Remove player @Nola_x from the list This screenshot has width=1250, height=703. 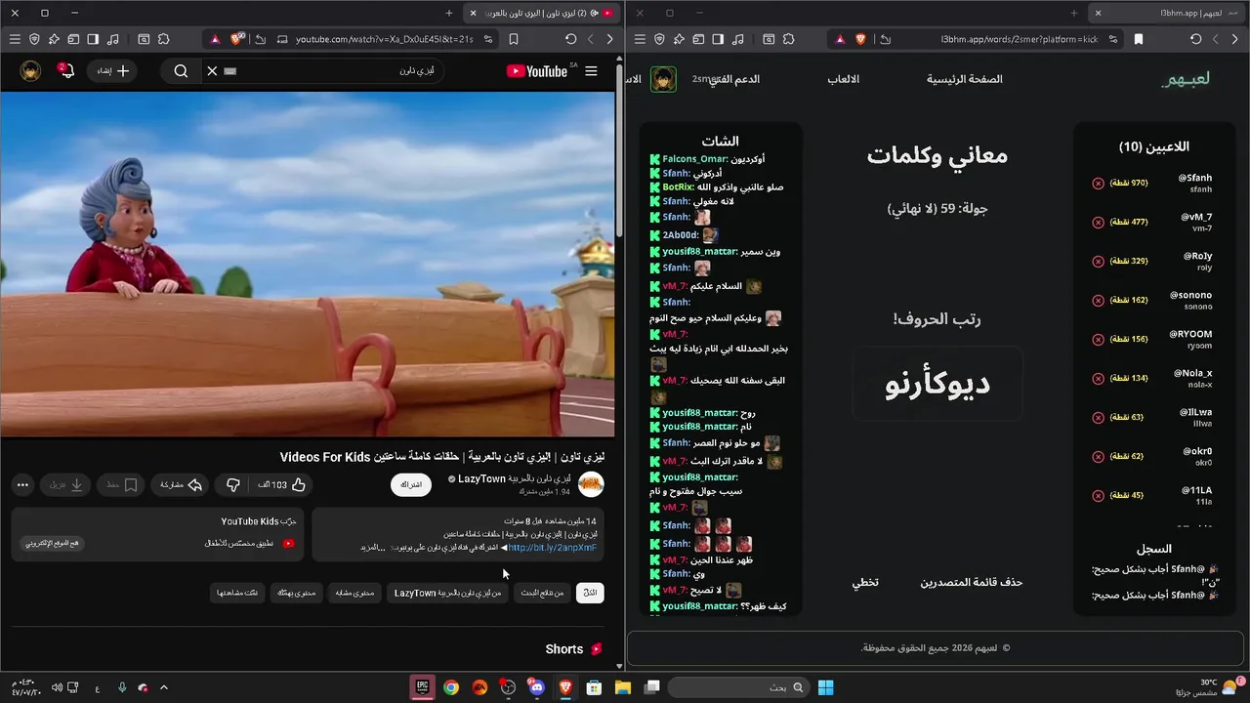pos(1098,379)
